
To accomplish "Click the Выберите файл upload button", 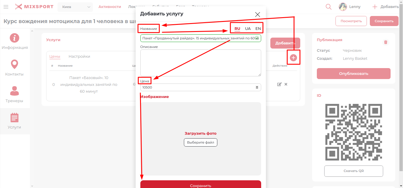I will 200,142.
